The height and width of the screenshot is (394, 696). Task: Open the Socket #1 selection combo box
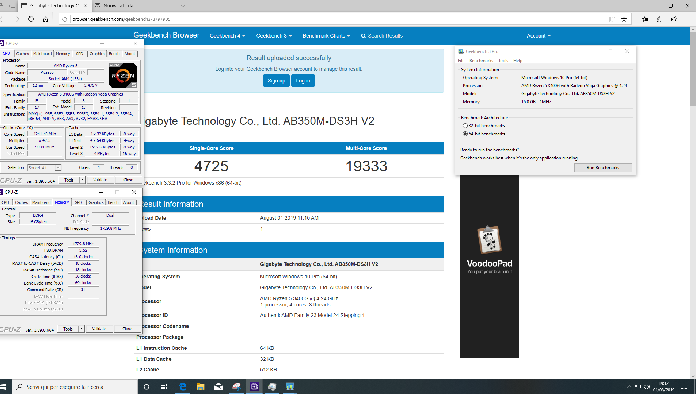[44, 168]
